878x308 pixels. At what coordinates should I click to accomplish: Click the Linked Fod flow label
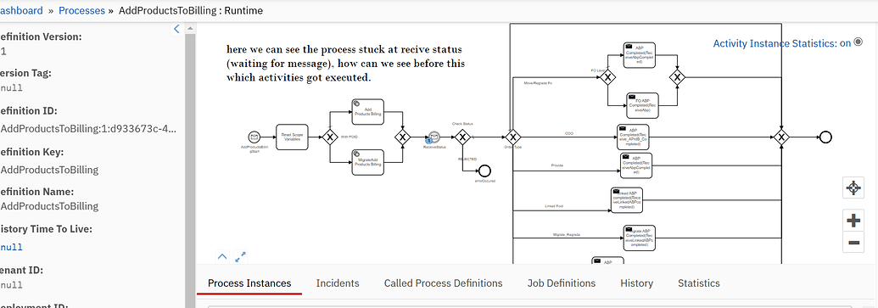click(554, 206)
